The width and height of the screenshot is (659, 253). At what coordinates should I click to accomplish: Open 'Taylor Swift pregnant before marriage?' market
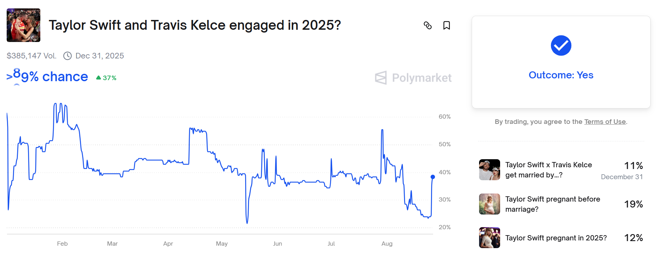(x=552, y=204)
